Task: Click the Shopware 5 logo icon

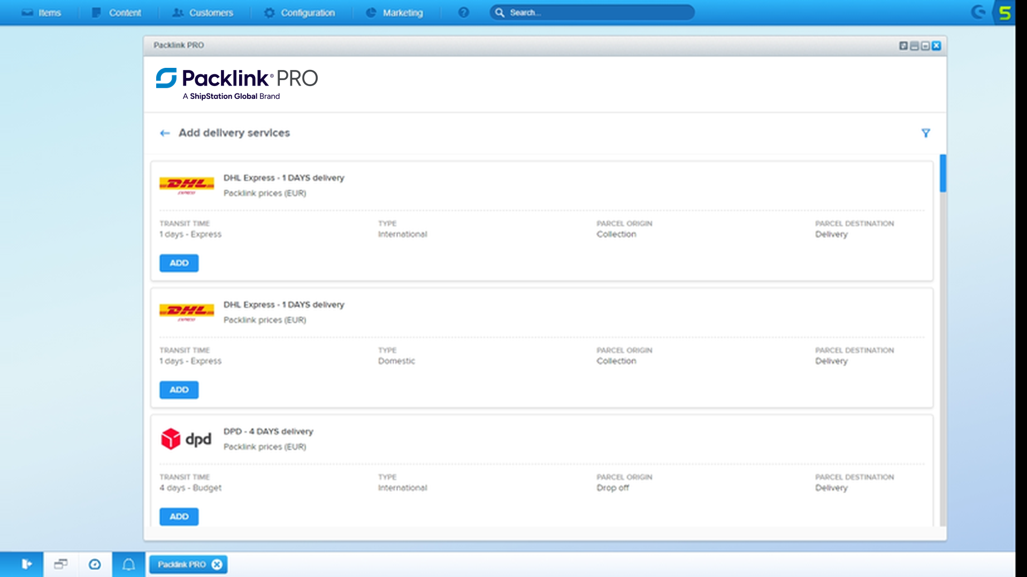Action: 1005,13
